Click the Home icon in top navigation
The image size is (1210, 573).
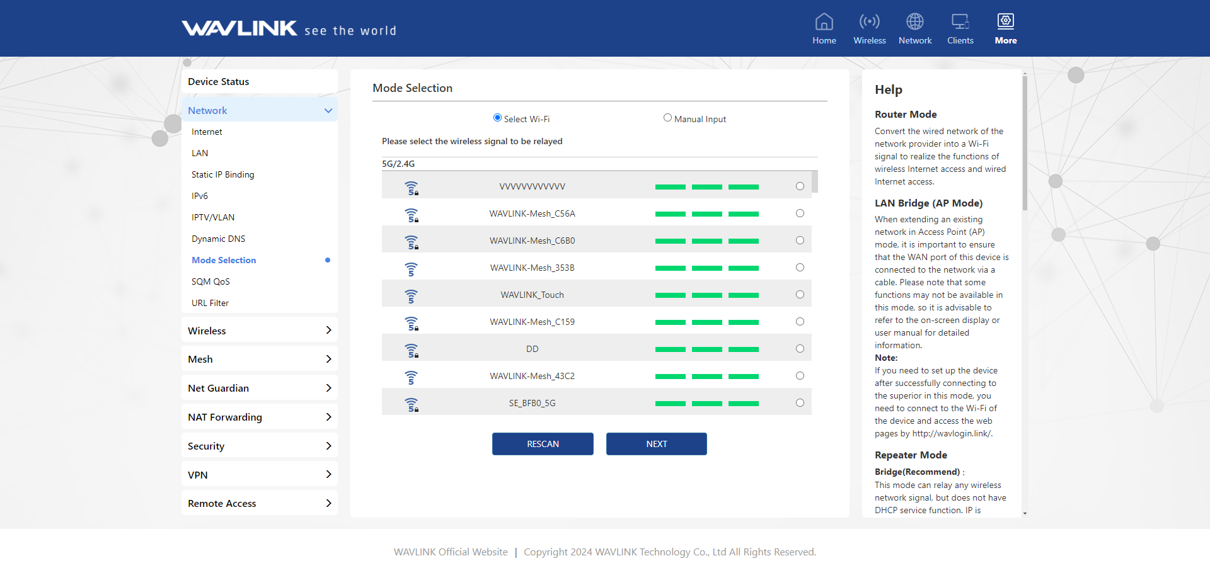coord(824,22)
